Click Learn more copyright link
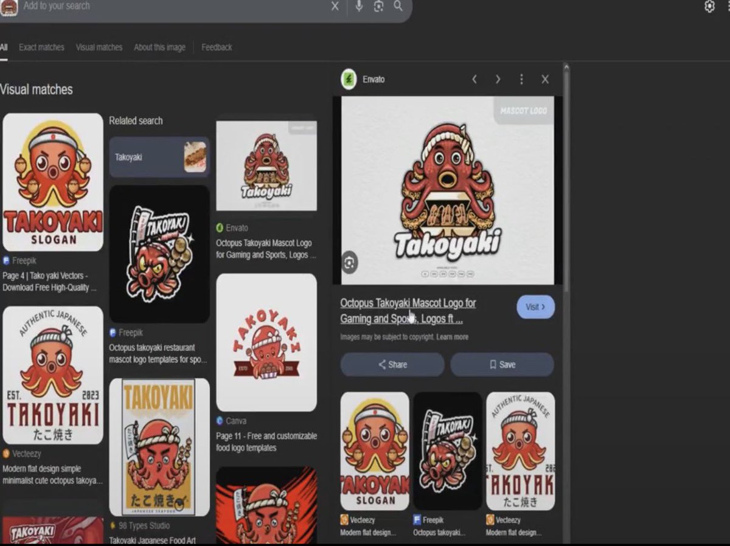 (453, 337)
